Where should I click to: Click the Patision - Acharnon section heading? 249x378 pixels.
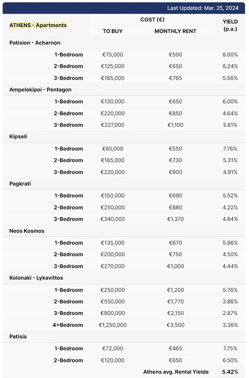[35, 43]
